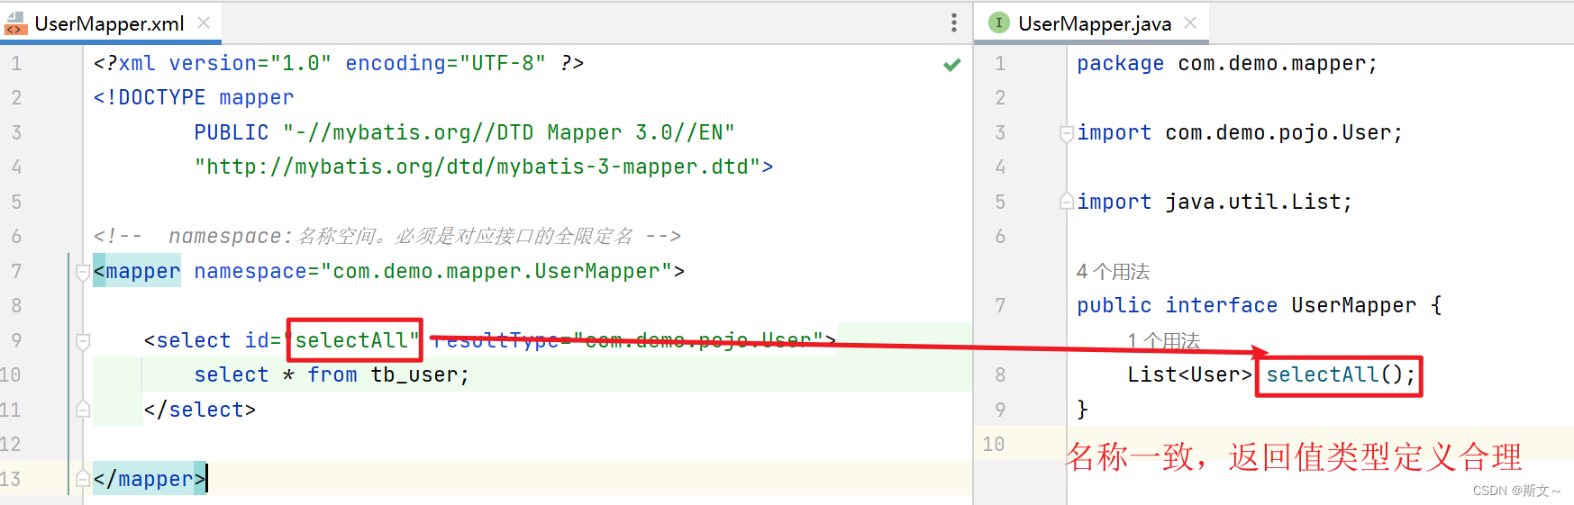Click the PUBLIC DTD Mapper 3.0 identifier line
This screenshot has width=1574, height=505.
point(465,132)
